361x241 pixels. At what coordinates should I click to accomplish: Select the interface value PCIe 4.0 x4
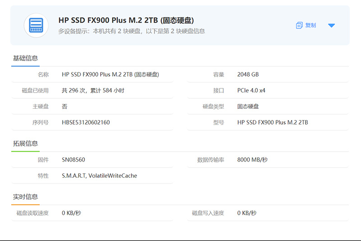(251, 90)
